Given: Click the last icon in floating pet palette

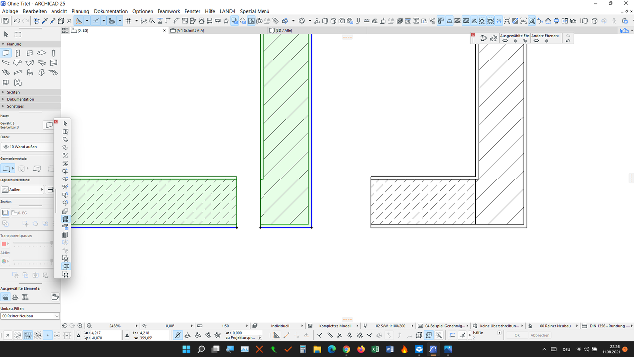Looking at the screenshot, I should point(66,275).
